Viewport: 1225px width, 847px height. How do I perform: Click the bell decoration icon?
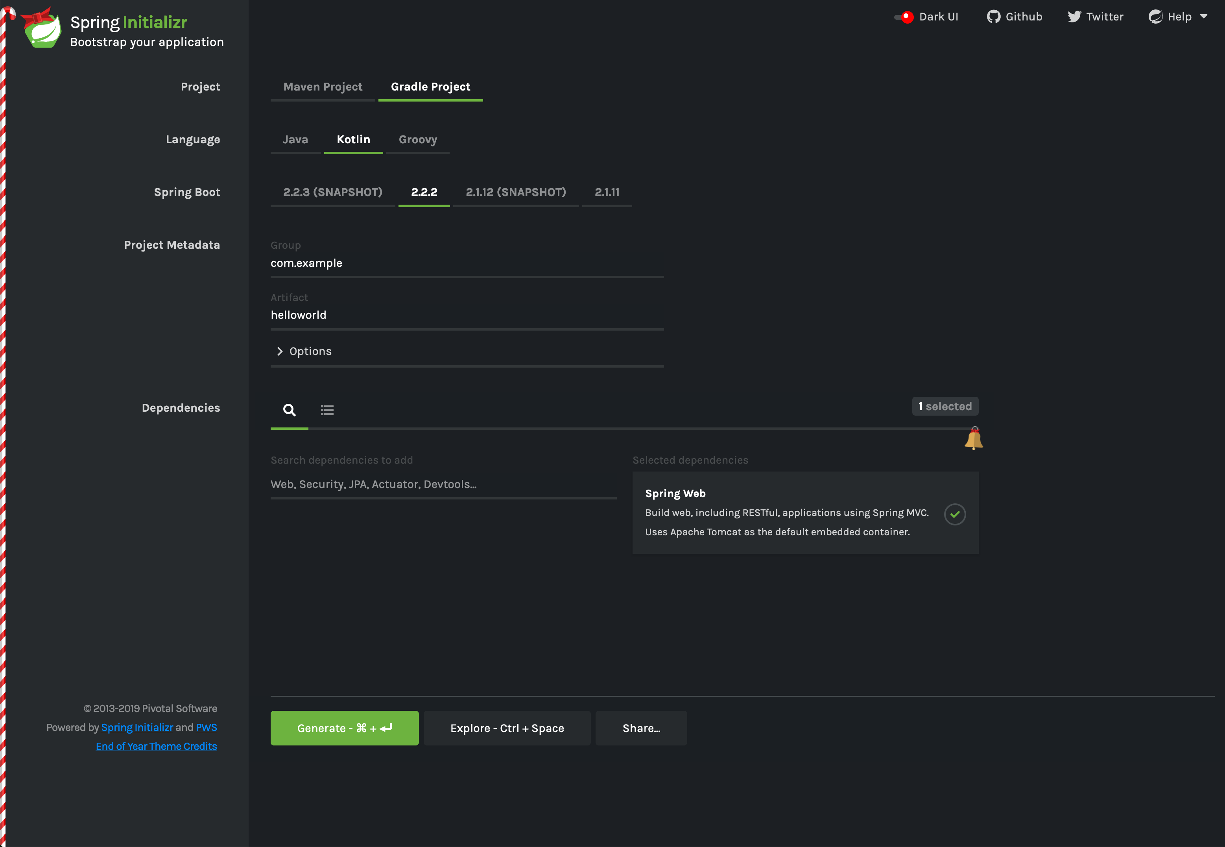[974, 438]
